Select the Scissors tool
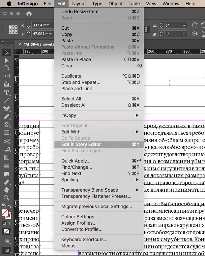This screenshot has height=256, width=205. click(7, 141)
